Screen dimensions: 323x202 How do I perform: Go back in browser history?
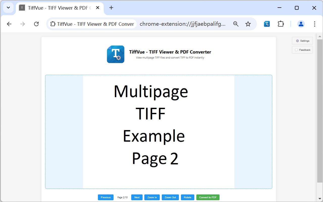pyautogui.click(x=9, y=24)
